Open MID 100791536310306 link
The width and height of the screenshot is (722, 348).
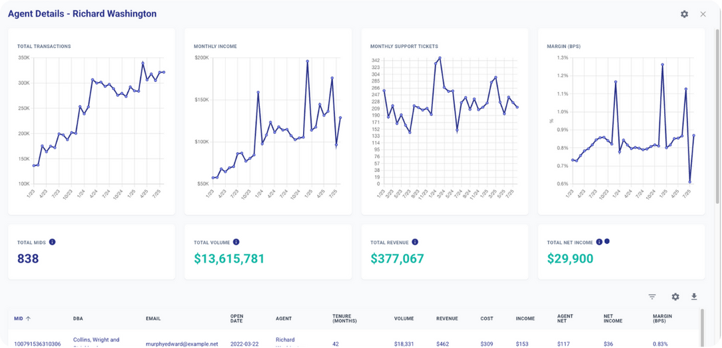click(x=37, y=344)
